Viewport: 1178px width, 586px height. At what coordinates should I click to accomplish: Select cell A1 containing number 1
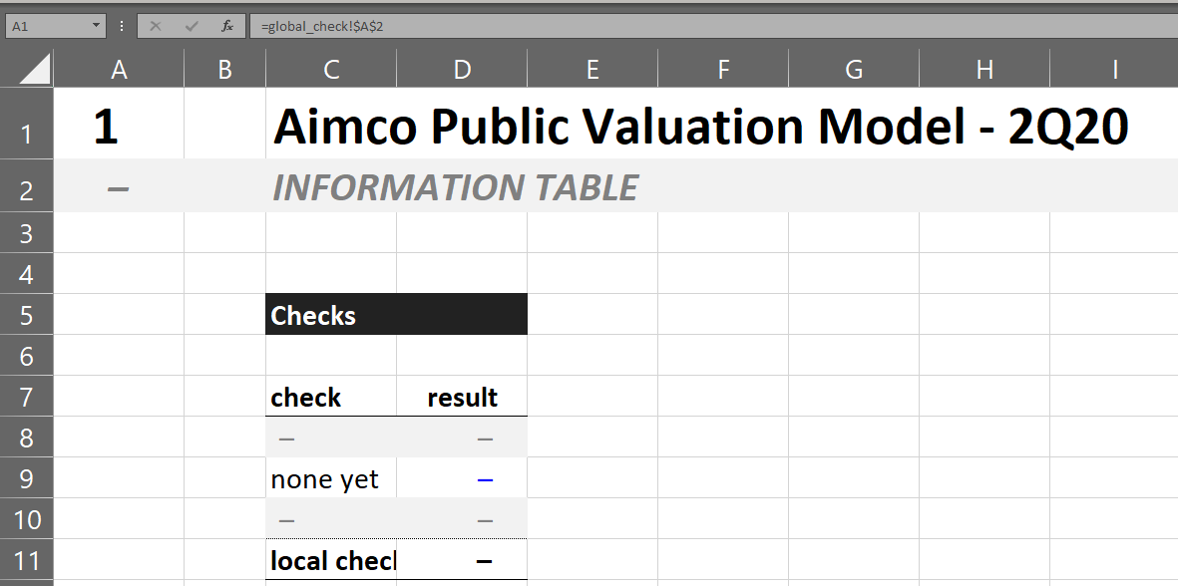coord(119,124)
